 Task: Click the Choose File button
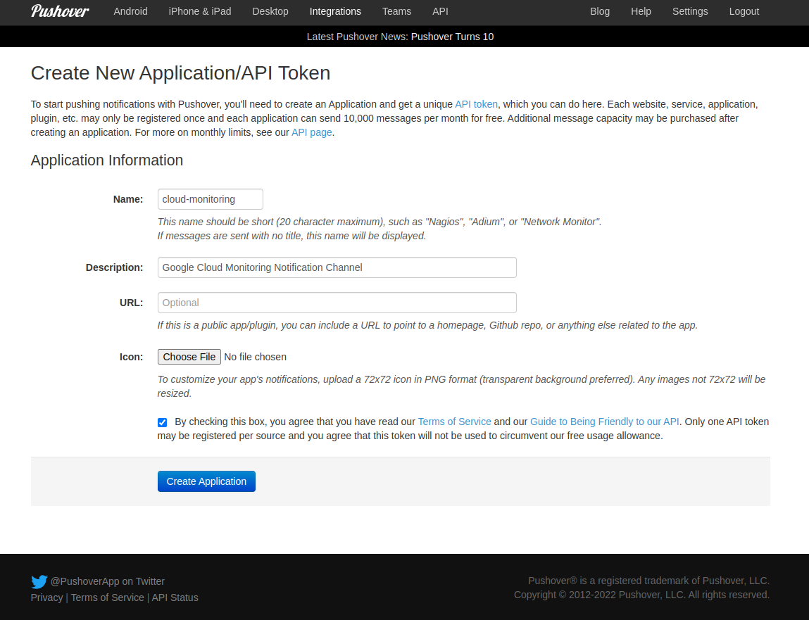[189, 357]
